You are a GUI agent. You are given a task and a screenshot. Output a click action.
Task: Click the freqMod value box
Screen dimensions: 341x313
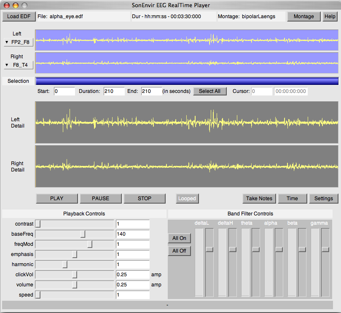point(133,244)
